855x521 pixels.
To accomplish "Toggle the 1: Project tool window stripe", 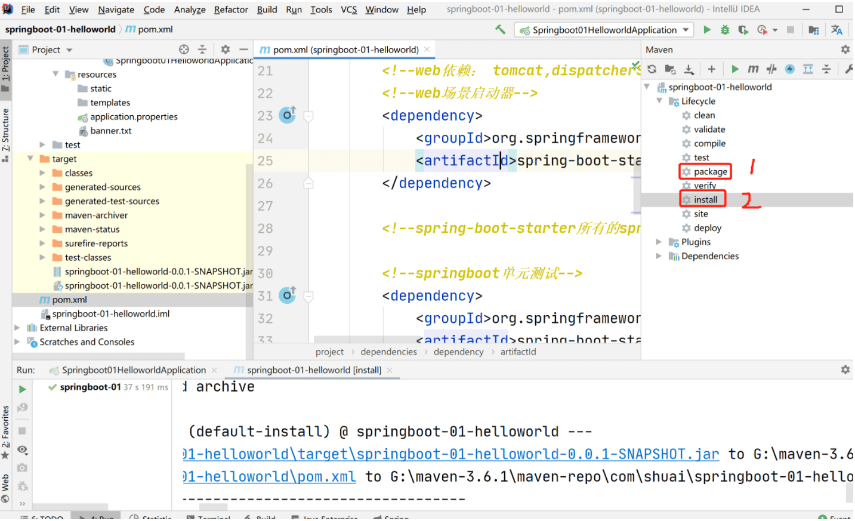I will pyautogui.click(x=5, y=69).
